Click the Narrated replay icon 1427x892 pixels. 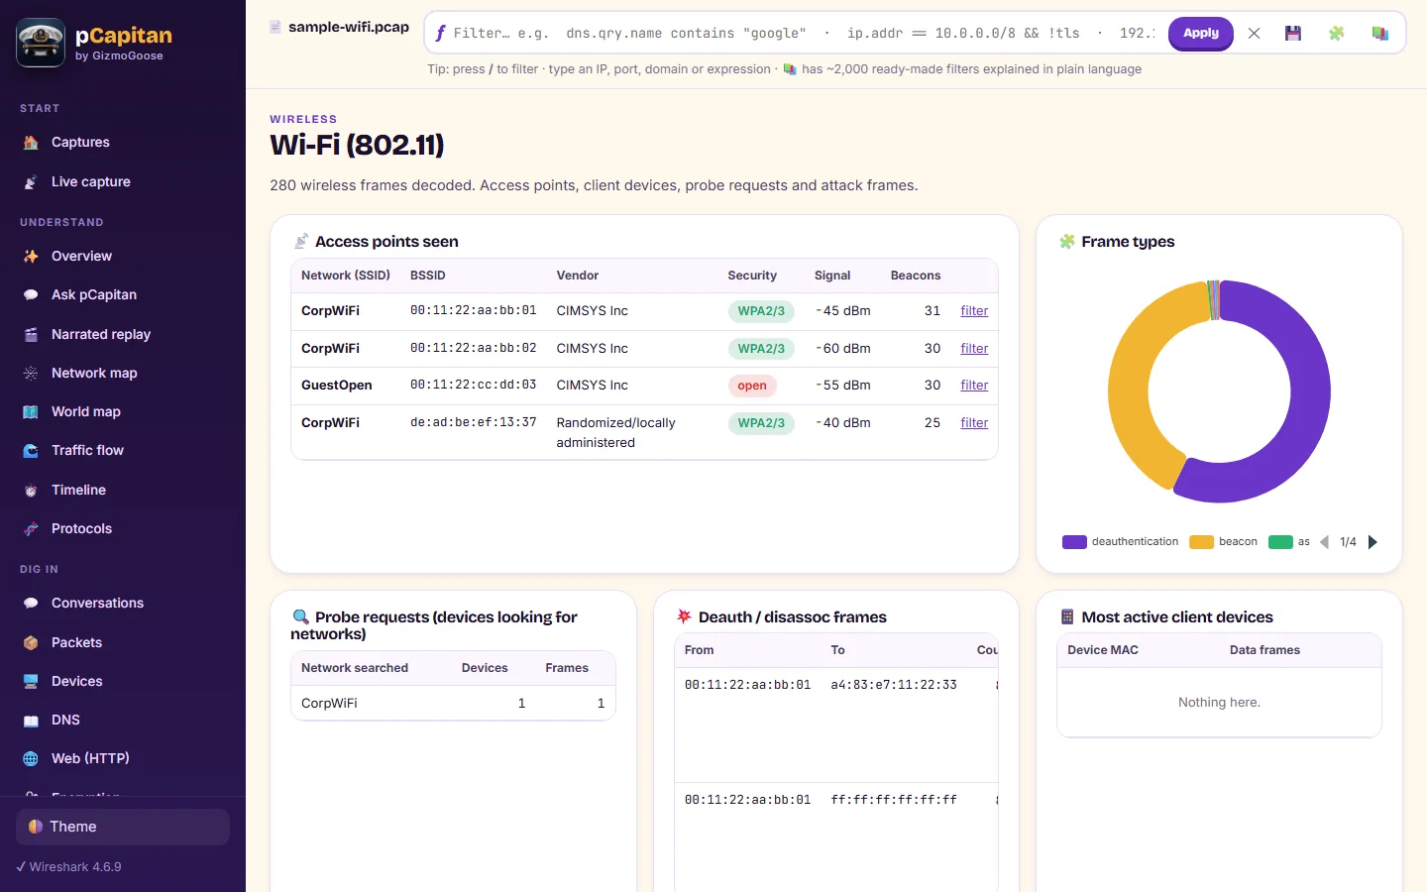31,335
